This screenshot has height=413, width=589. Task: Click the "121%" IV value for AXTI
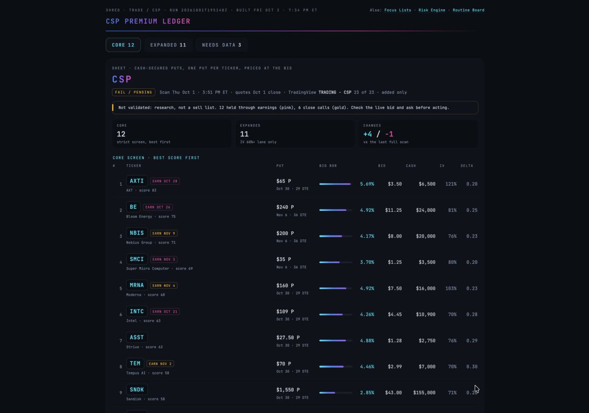(451, 184)
